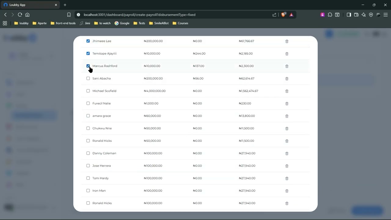391x220 pixels.
Task: Remove Danny Coleman with trash icon
Action: 287,153
